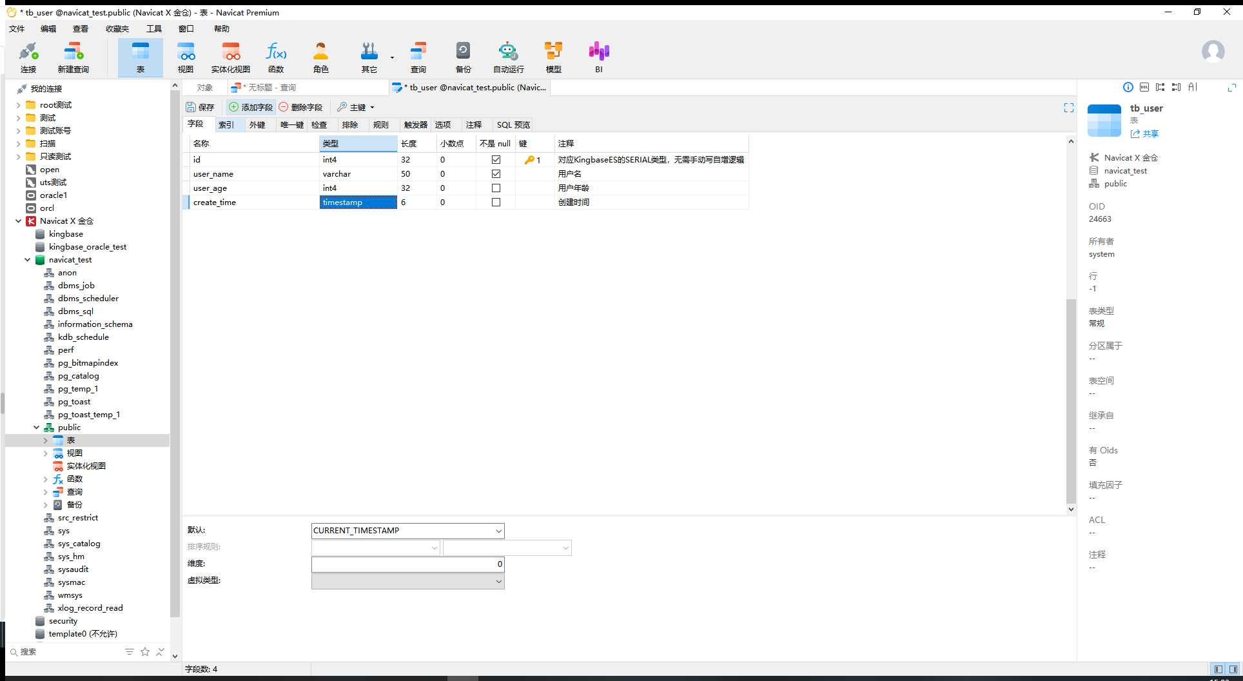Uncheck the not null box for id
The image size is (1243, 681).
496,160
